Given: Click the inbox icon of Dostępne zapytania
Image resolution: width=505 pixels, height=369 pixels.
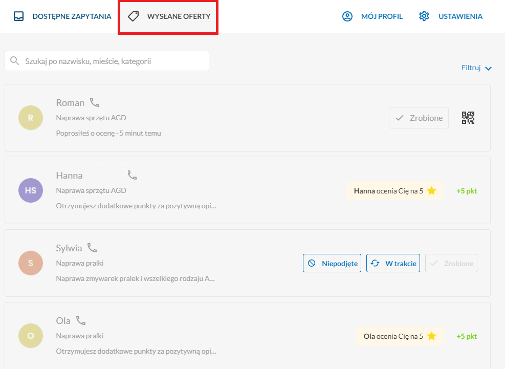Looking at the screenshot, I should (x=19, y=16).
